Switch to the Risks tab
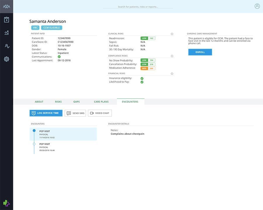Viewport: 263px width, 210px height. coord(58,102)
